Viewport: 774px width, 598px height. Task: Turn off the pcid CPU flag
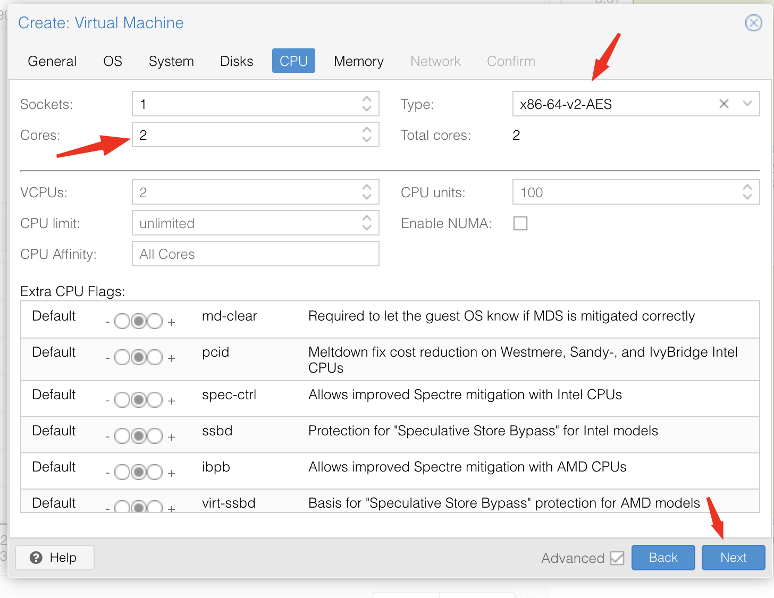tap(122, 358)
